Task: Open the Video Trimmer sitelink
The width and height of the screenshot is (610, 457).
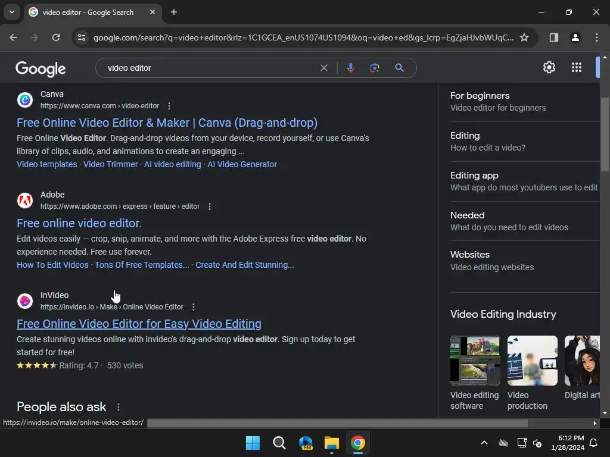Action: (x=110, y=164)
